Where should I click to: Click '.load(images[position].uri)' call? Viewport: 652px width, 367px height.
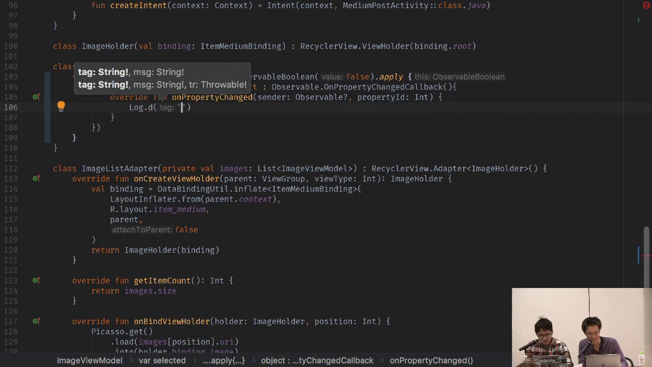(x=174, y=342)
